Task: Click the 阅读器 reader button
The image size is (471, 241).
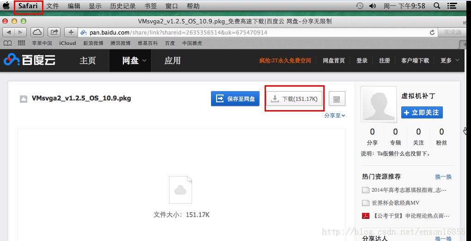Action: (453, 32)
